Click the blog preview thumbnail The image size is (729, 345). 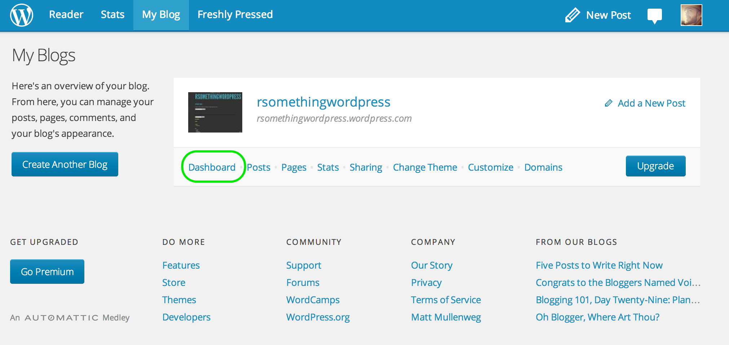pos(215,112)
